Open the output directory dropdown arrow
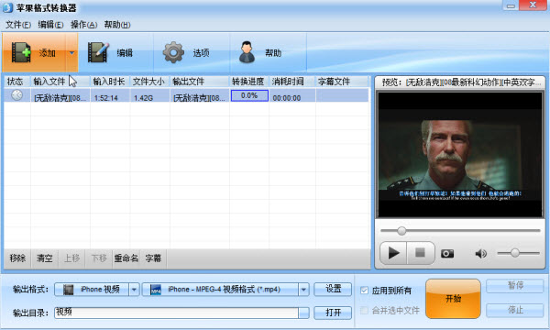 tap(303, 313)
